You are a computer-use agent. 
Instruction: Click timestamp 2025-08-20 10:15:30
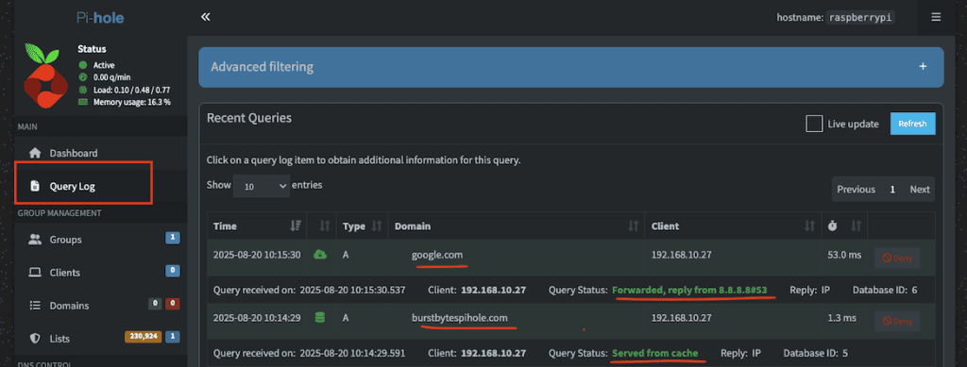[x=257, y=255]
